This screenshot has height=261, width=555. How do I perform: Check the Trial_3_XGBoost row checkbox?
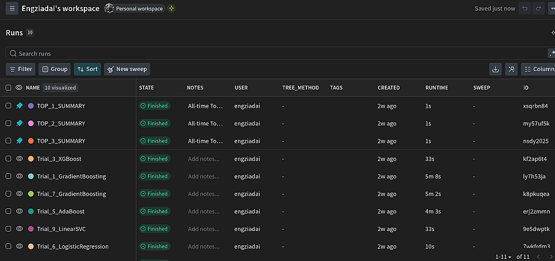point(8,159)
